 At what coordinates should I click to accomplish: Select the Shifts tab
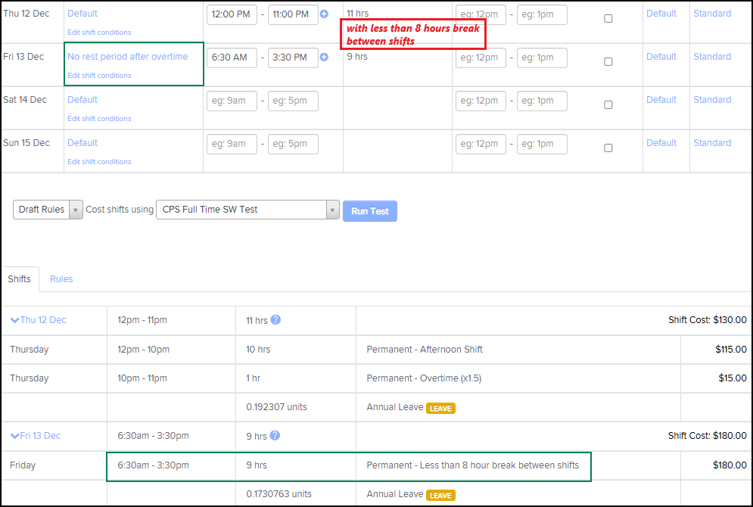pyautogui.click(x=20, y=279)
